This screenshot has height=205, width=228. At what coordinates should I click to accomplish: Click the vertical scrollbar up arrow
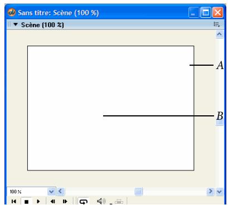coord(220,34)
